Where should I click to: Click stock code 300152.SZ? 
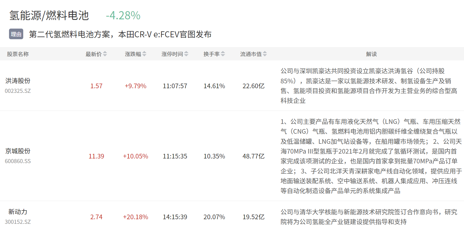tap(18, 222)
